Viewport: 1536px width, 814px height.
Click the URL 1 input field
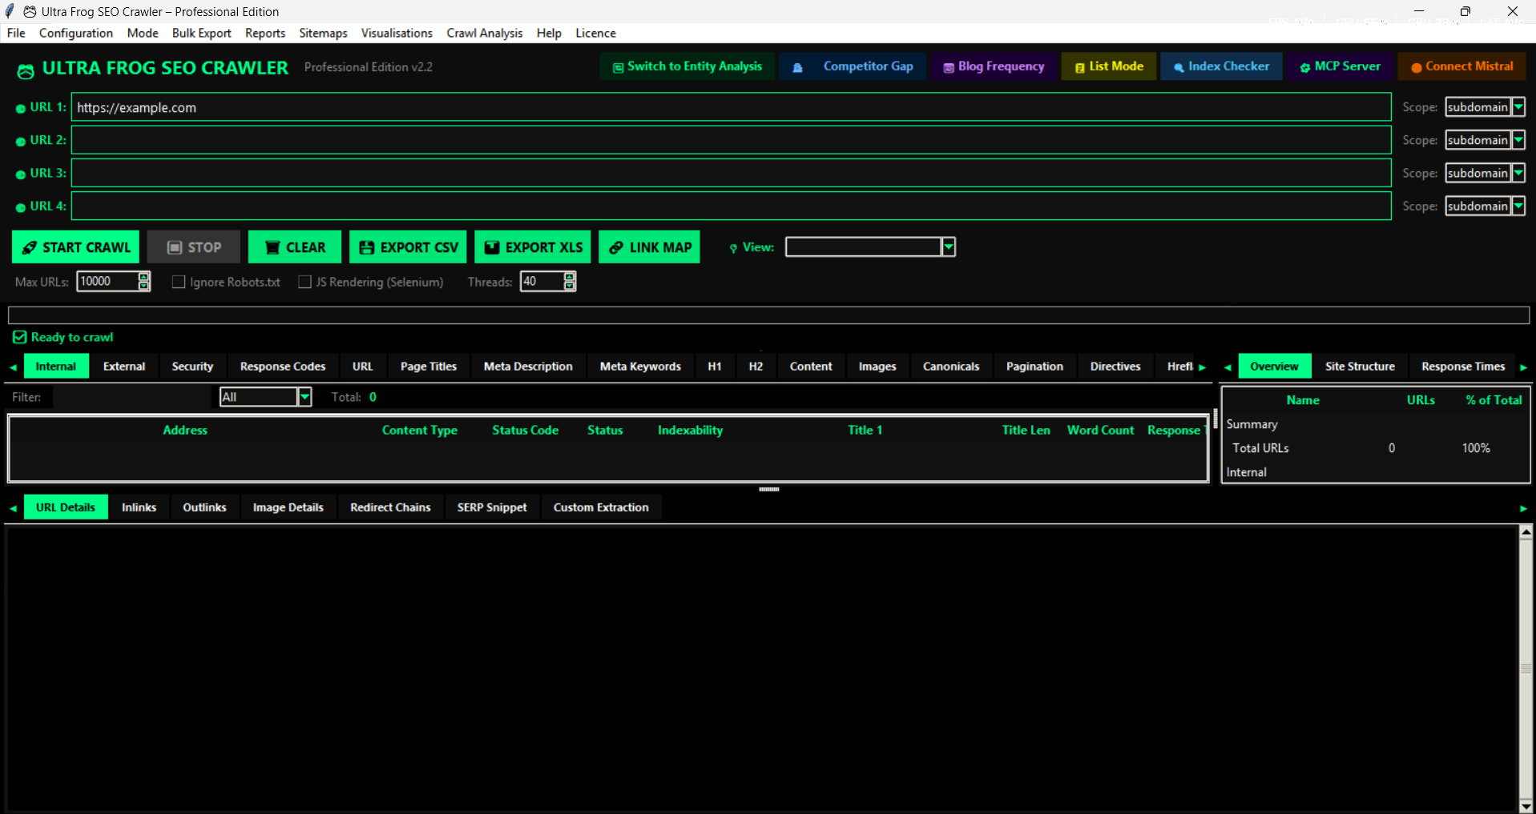coord(731,107)
